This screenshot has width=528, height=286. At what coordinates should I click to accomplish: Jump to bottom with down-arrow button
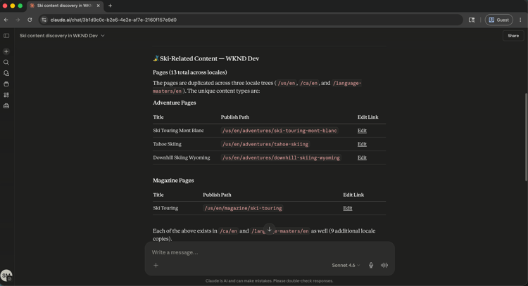click(x=270, y=230)
